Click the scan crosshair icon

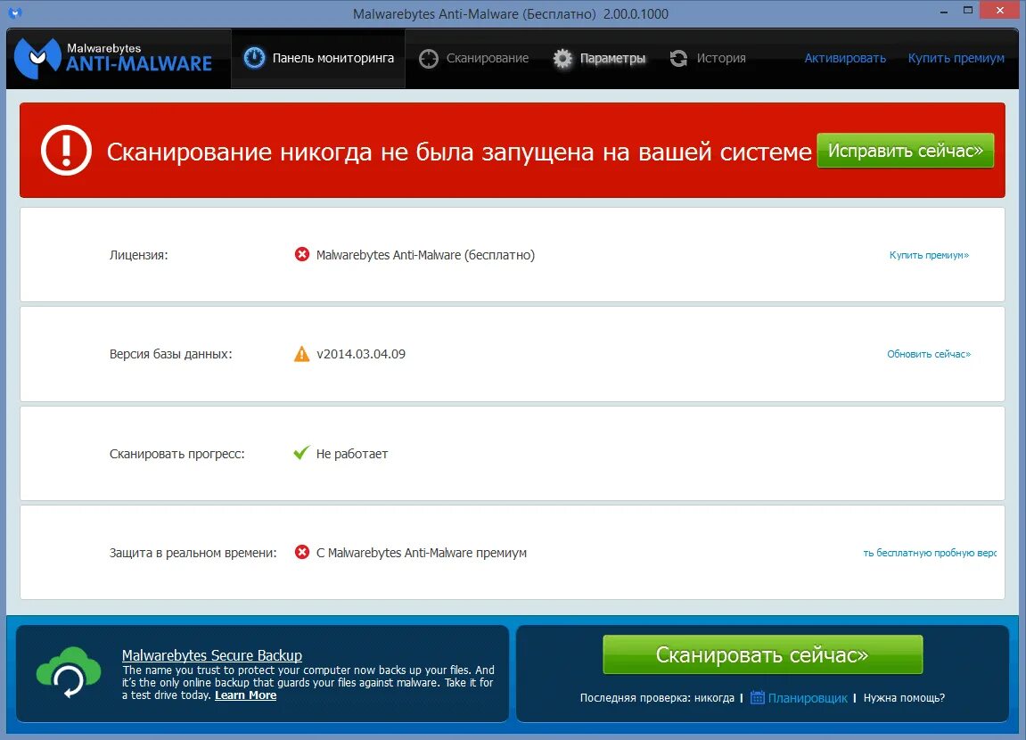click(429, 59)
